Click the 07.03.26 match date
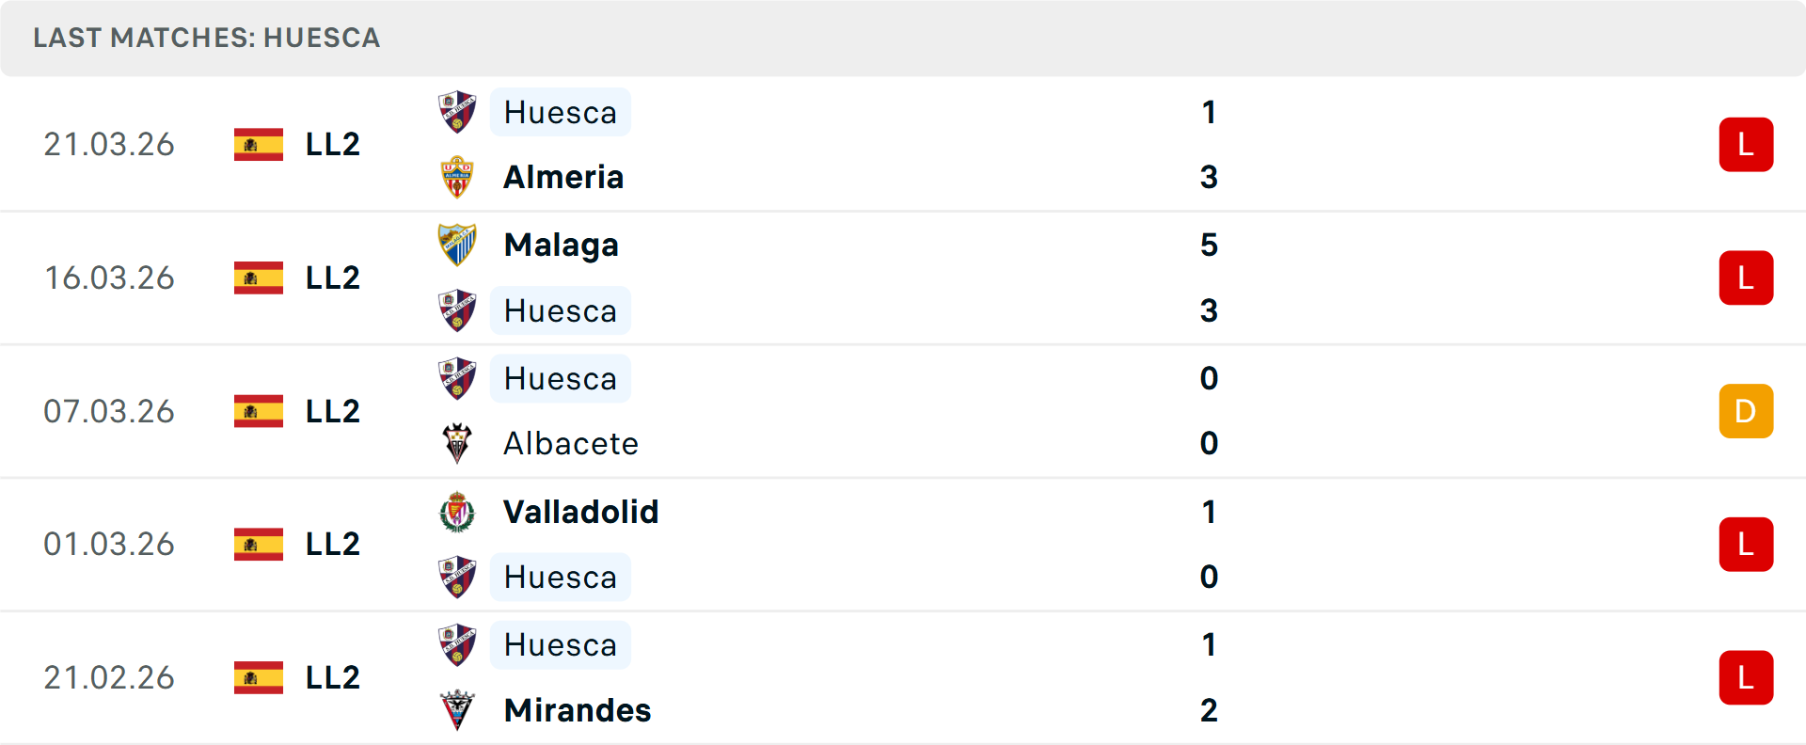 tap(109, 411)
